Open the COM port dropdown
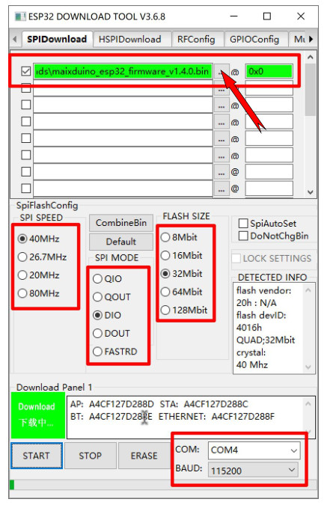 [x=254, y=450]
